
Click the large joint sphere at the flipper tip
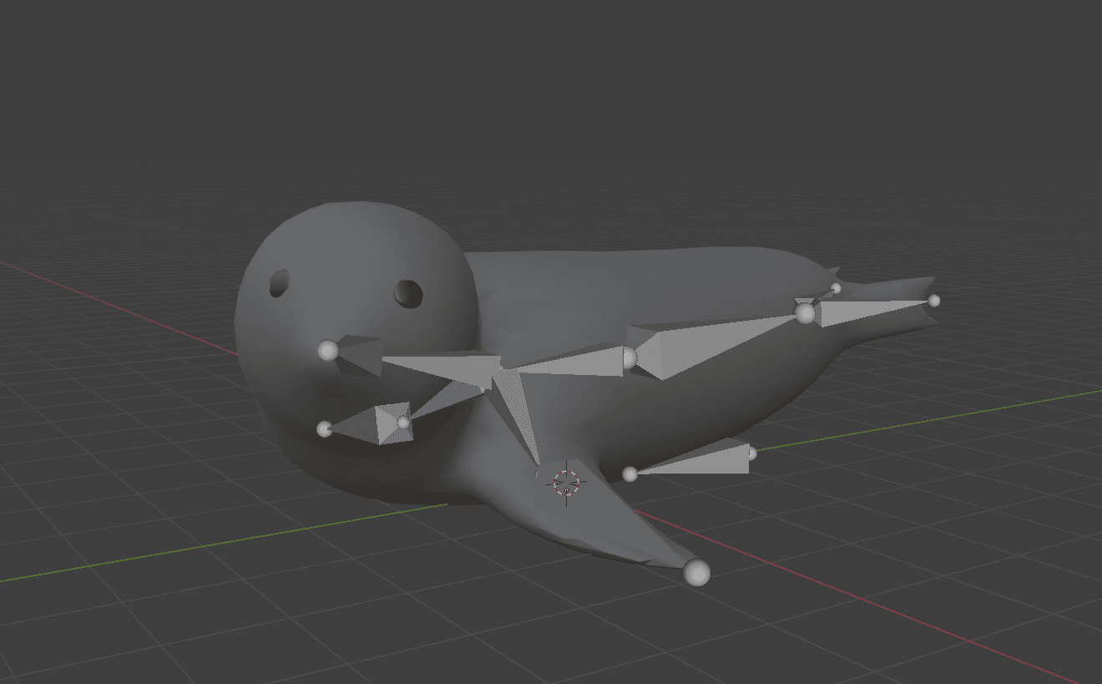coord(696,573)
